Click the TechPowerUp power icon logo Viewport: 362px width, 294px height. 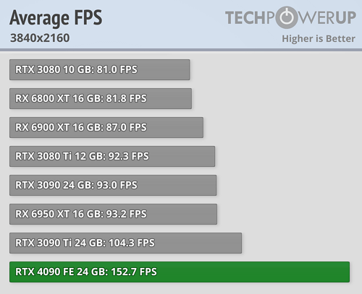(x=287, y=17)
